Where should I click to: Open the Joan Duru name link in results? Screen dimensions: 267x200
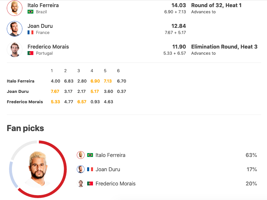(x=40, y=26)
